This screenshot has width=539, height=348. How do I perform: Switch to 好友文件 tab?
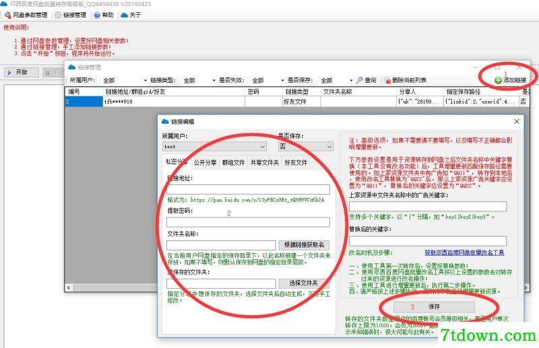296,162
